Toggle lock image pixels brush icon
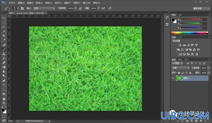 (183, 73)
